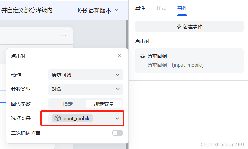Image resolution: width=248 pixels, height=149 pixels.
Task: Open the 动作 dropdown showing 请求回调
Action: point(86,74)
